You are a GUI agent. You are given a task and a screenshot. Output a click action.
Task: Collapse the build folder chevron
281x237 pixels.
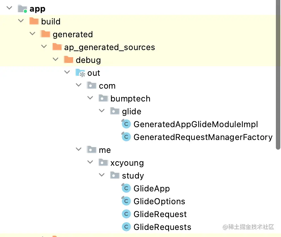click(x=21, y=21)
